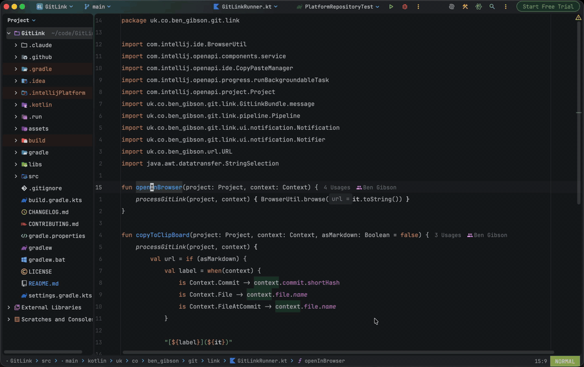This screenshot has width=584, height=367.
Task: Run PlatformRepositoryTest with the green play icon
Action: click(391, 6)
